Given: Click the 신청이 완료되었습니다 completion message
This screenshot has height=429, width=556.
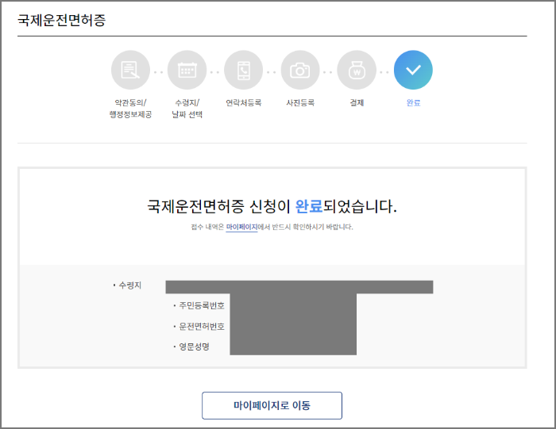Looking at the screenshot, I should coord(272,206).
